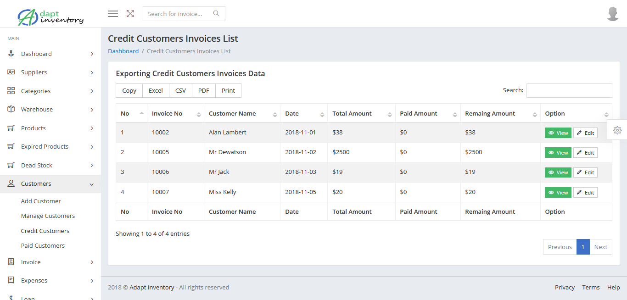Screen dimensions: 627x300
Task: Open the settings gear panel
Action: tap(617, 130)
